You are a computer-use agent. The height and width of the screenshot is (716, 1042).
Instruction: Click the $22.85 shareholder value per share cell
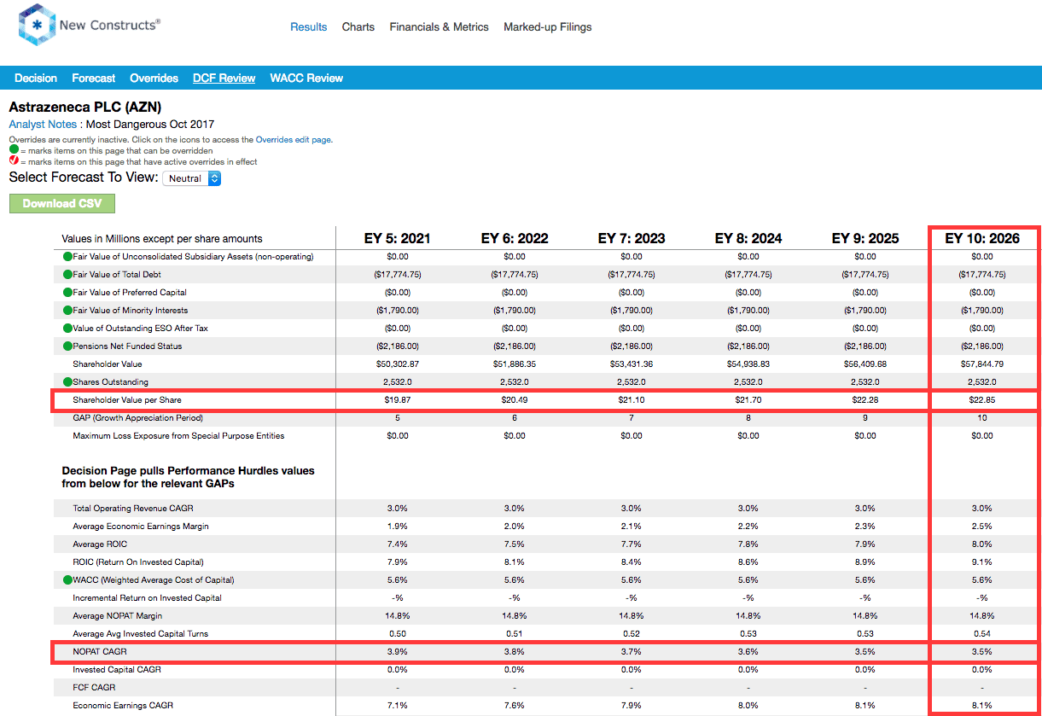[x=982, y=400]
